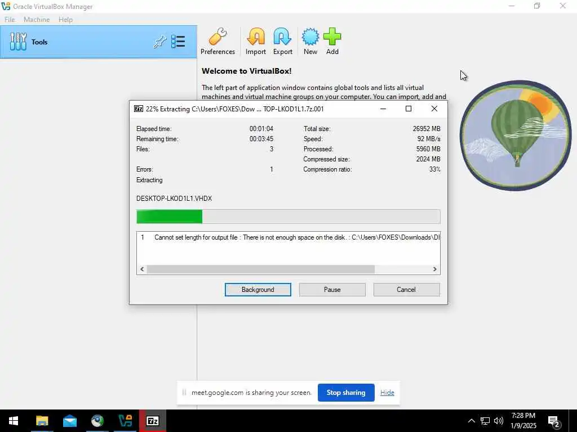Click the Background button

pos(258,290)
